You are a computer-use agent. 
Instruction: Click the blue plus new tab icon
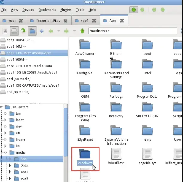41,31
